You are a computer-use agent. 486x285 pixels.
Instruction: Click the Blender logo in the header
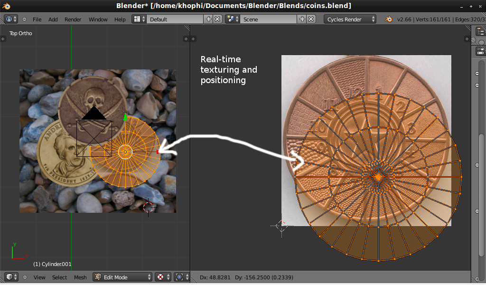389,19
